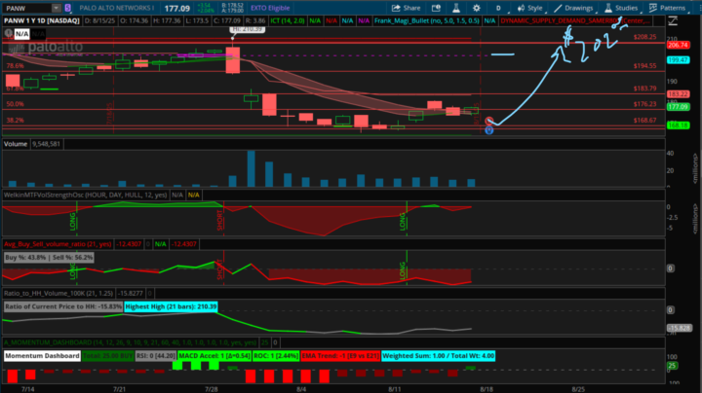Screen dimensions: 702x393
Task: Click the ROC: 1 [2.44%] label
Action: coord(276,356)
